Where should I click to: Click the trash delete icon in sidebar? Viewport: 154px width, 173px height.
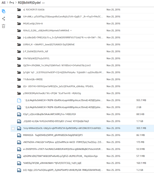(x=4, y=26)
